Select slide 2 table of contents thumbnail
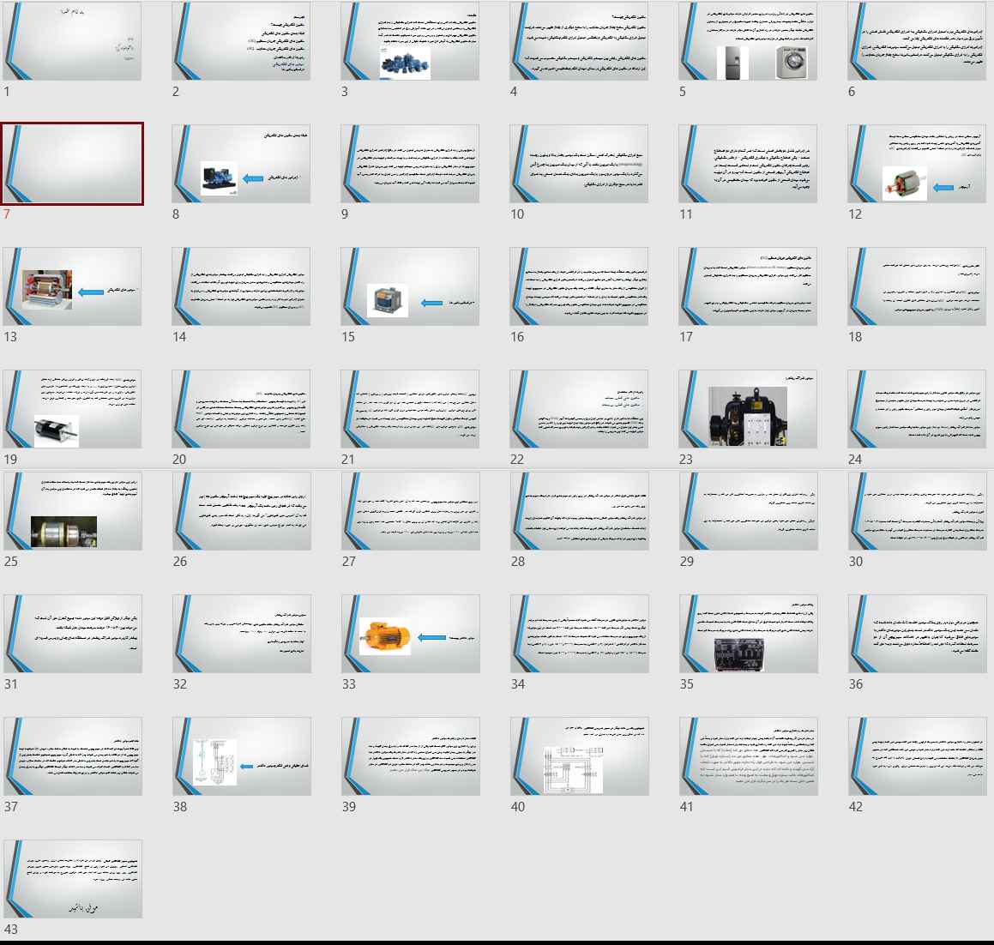This screenshot has height=945, width=994. click(241, 41)
